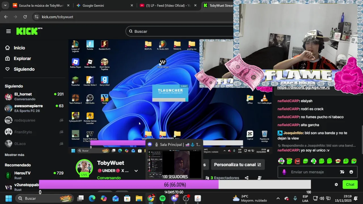The image size is (363, 204).
Task: Open offline channel FranStylo
Action: [34, 132]
